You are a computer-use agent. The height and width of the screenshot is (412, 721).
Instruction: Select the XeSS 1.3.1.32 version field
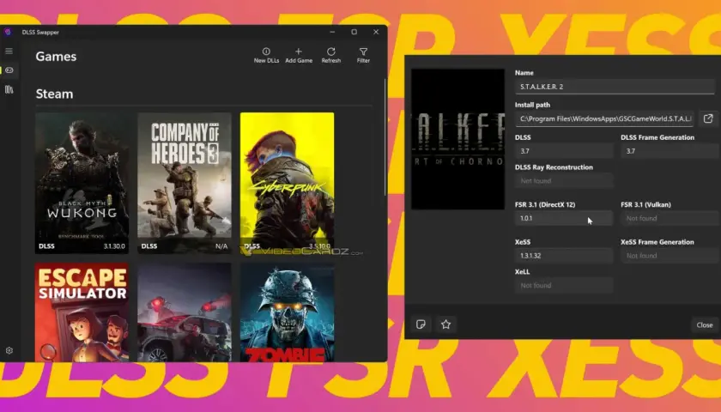[564, 256]
